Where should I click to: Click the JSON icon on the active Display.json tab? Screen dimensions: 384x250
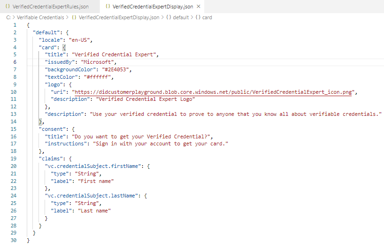[108, 7]
